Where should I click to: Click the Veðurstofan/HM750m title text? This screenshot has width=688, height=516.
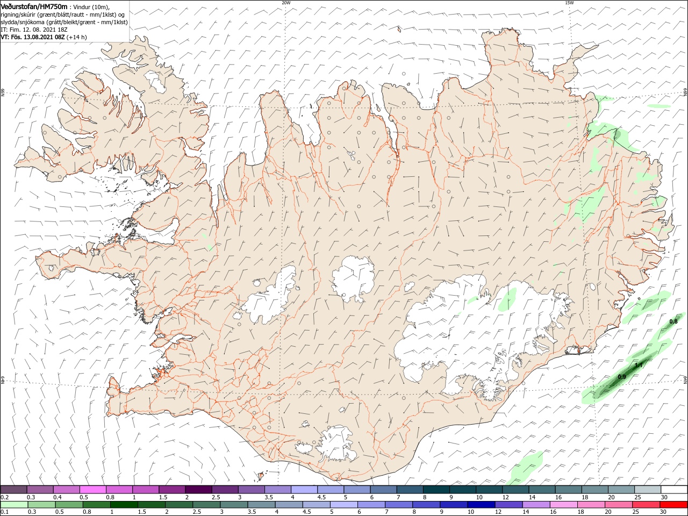[34, 6]
